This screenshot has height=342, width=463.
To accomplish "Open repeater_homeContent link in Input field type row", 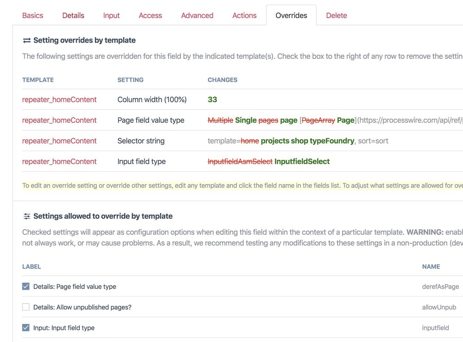I will click(59, 161).
